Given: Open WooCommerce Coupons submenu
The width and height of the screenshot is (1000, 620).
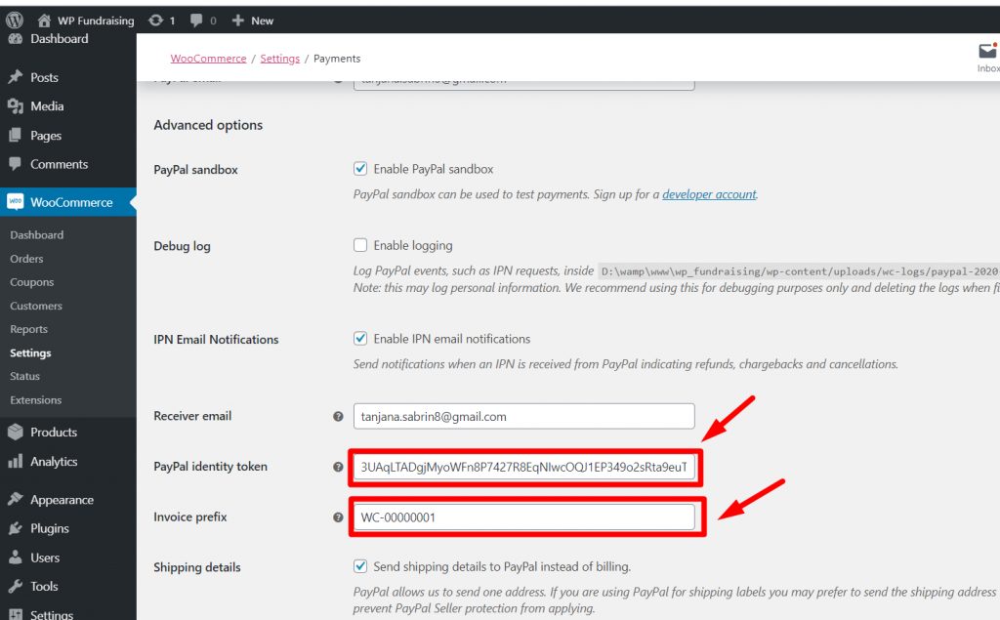Looking at the screenshot, I should (32, 282).
